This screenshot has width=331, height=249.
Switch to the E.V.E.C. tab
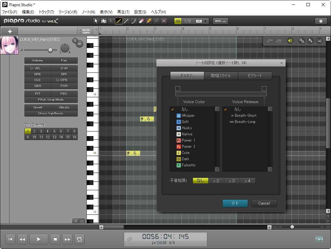click(x=187, y=75)
